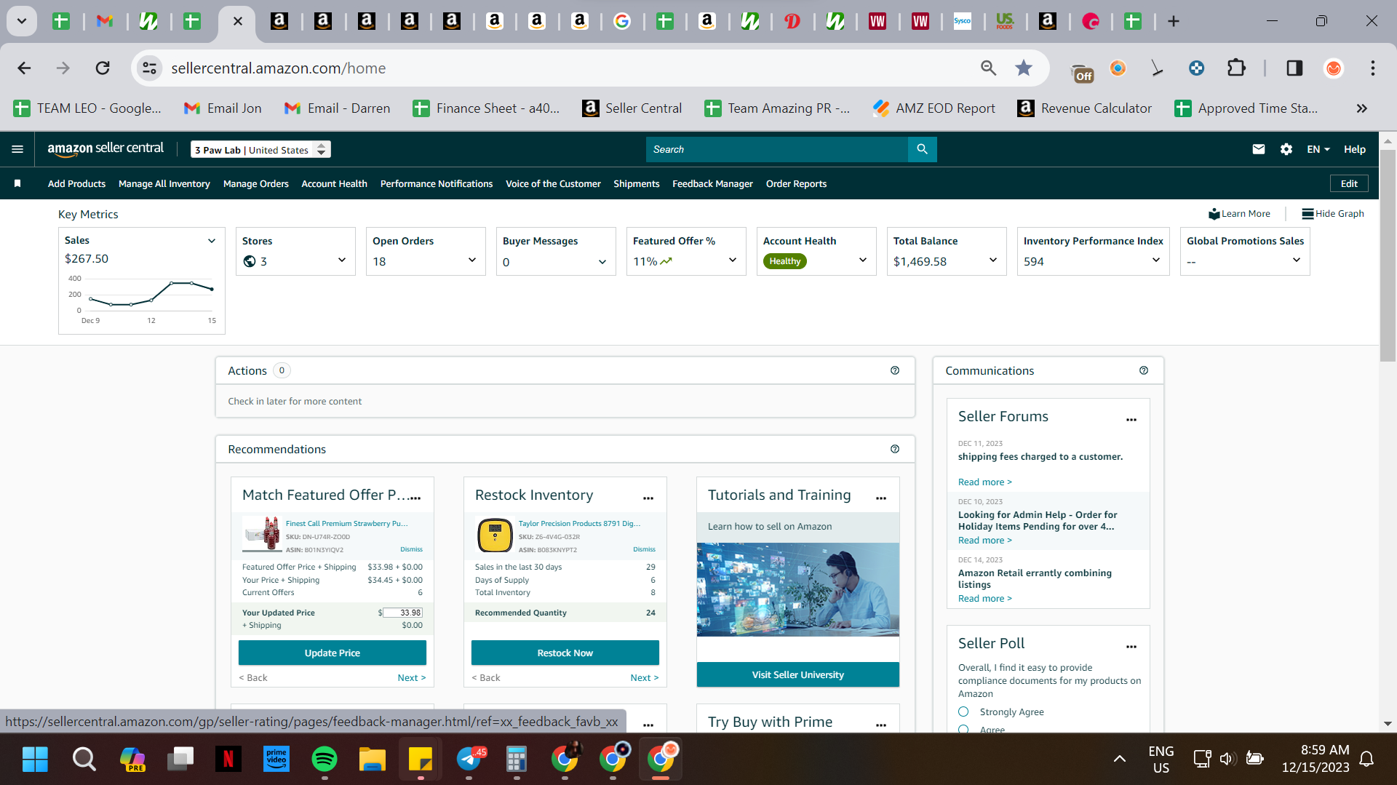The image size is (1397, 785).
Task: Expand the Total Balance metric dropdown
Action: click(x=993, y=260)
